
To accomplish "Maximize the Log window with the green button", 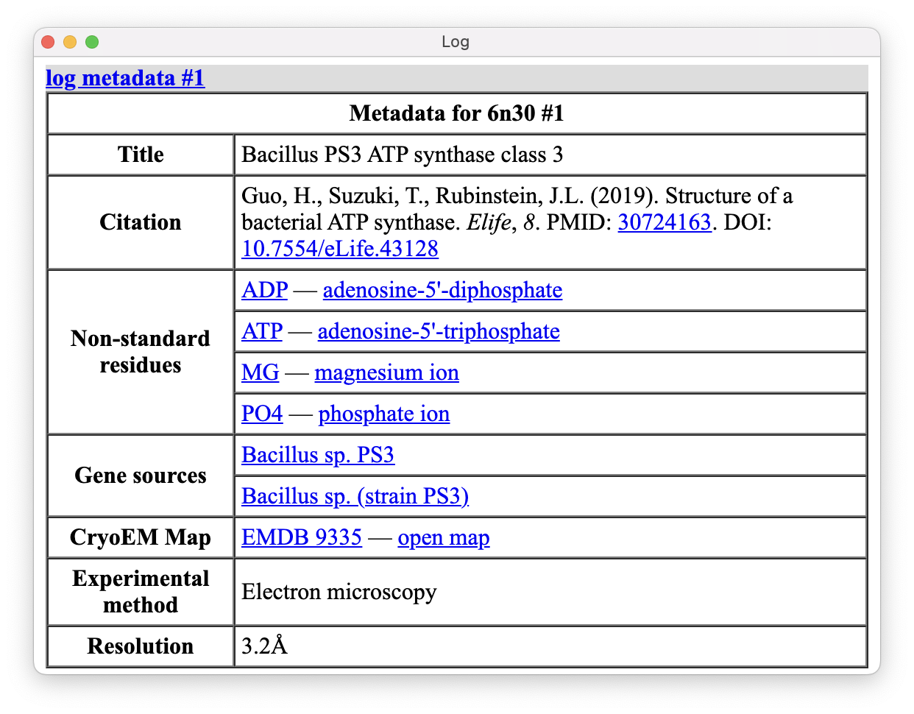I will 92,42.
